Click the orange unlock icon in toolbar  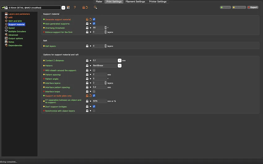pos(84,7)
